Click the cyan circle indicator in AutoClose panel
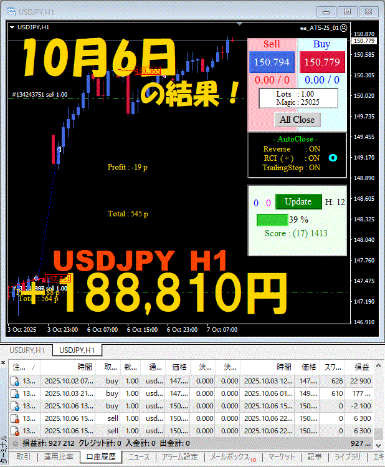Screen dimensions: 385x467 (333, 158)
